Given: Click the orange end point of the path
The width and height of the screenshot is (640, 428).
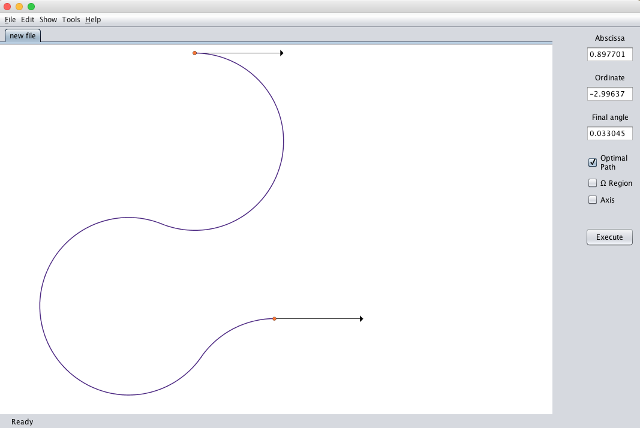Looking at the screenshot, I should (274, 319).
